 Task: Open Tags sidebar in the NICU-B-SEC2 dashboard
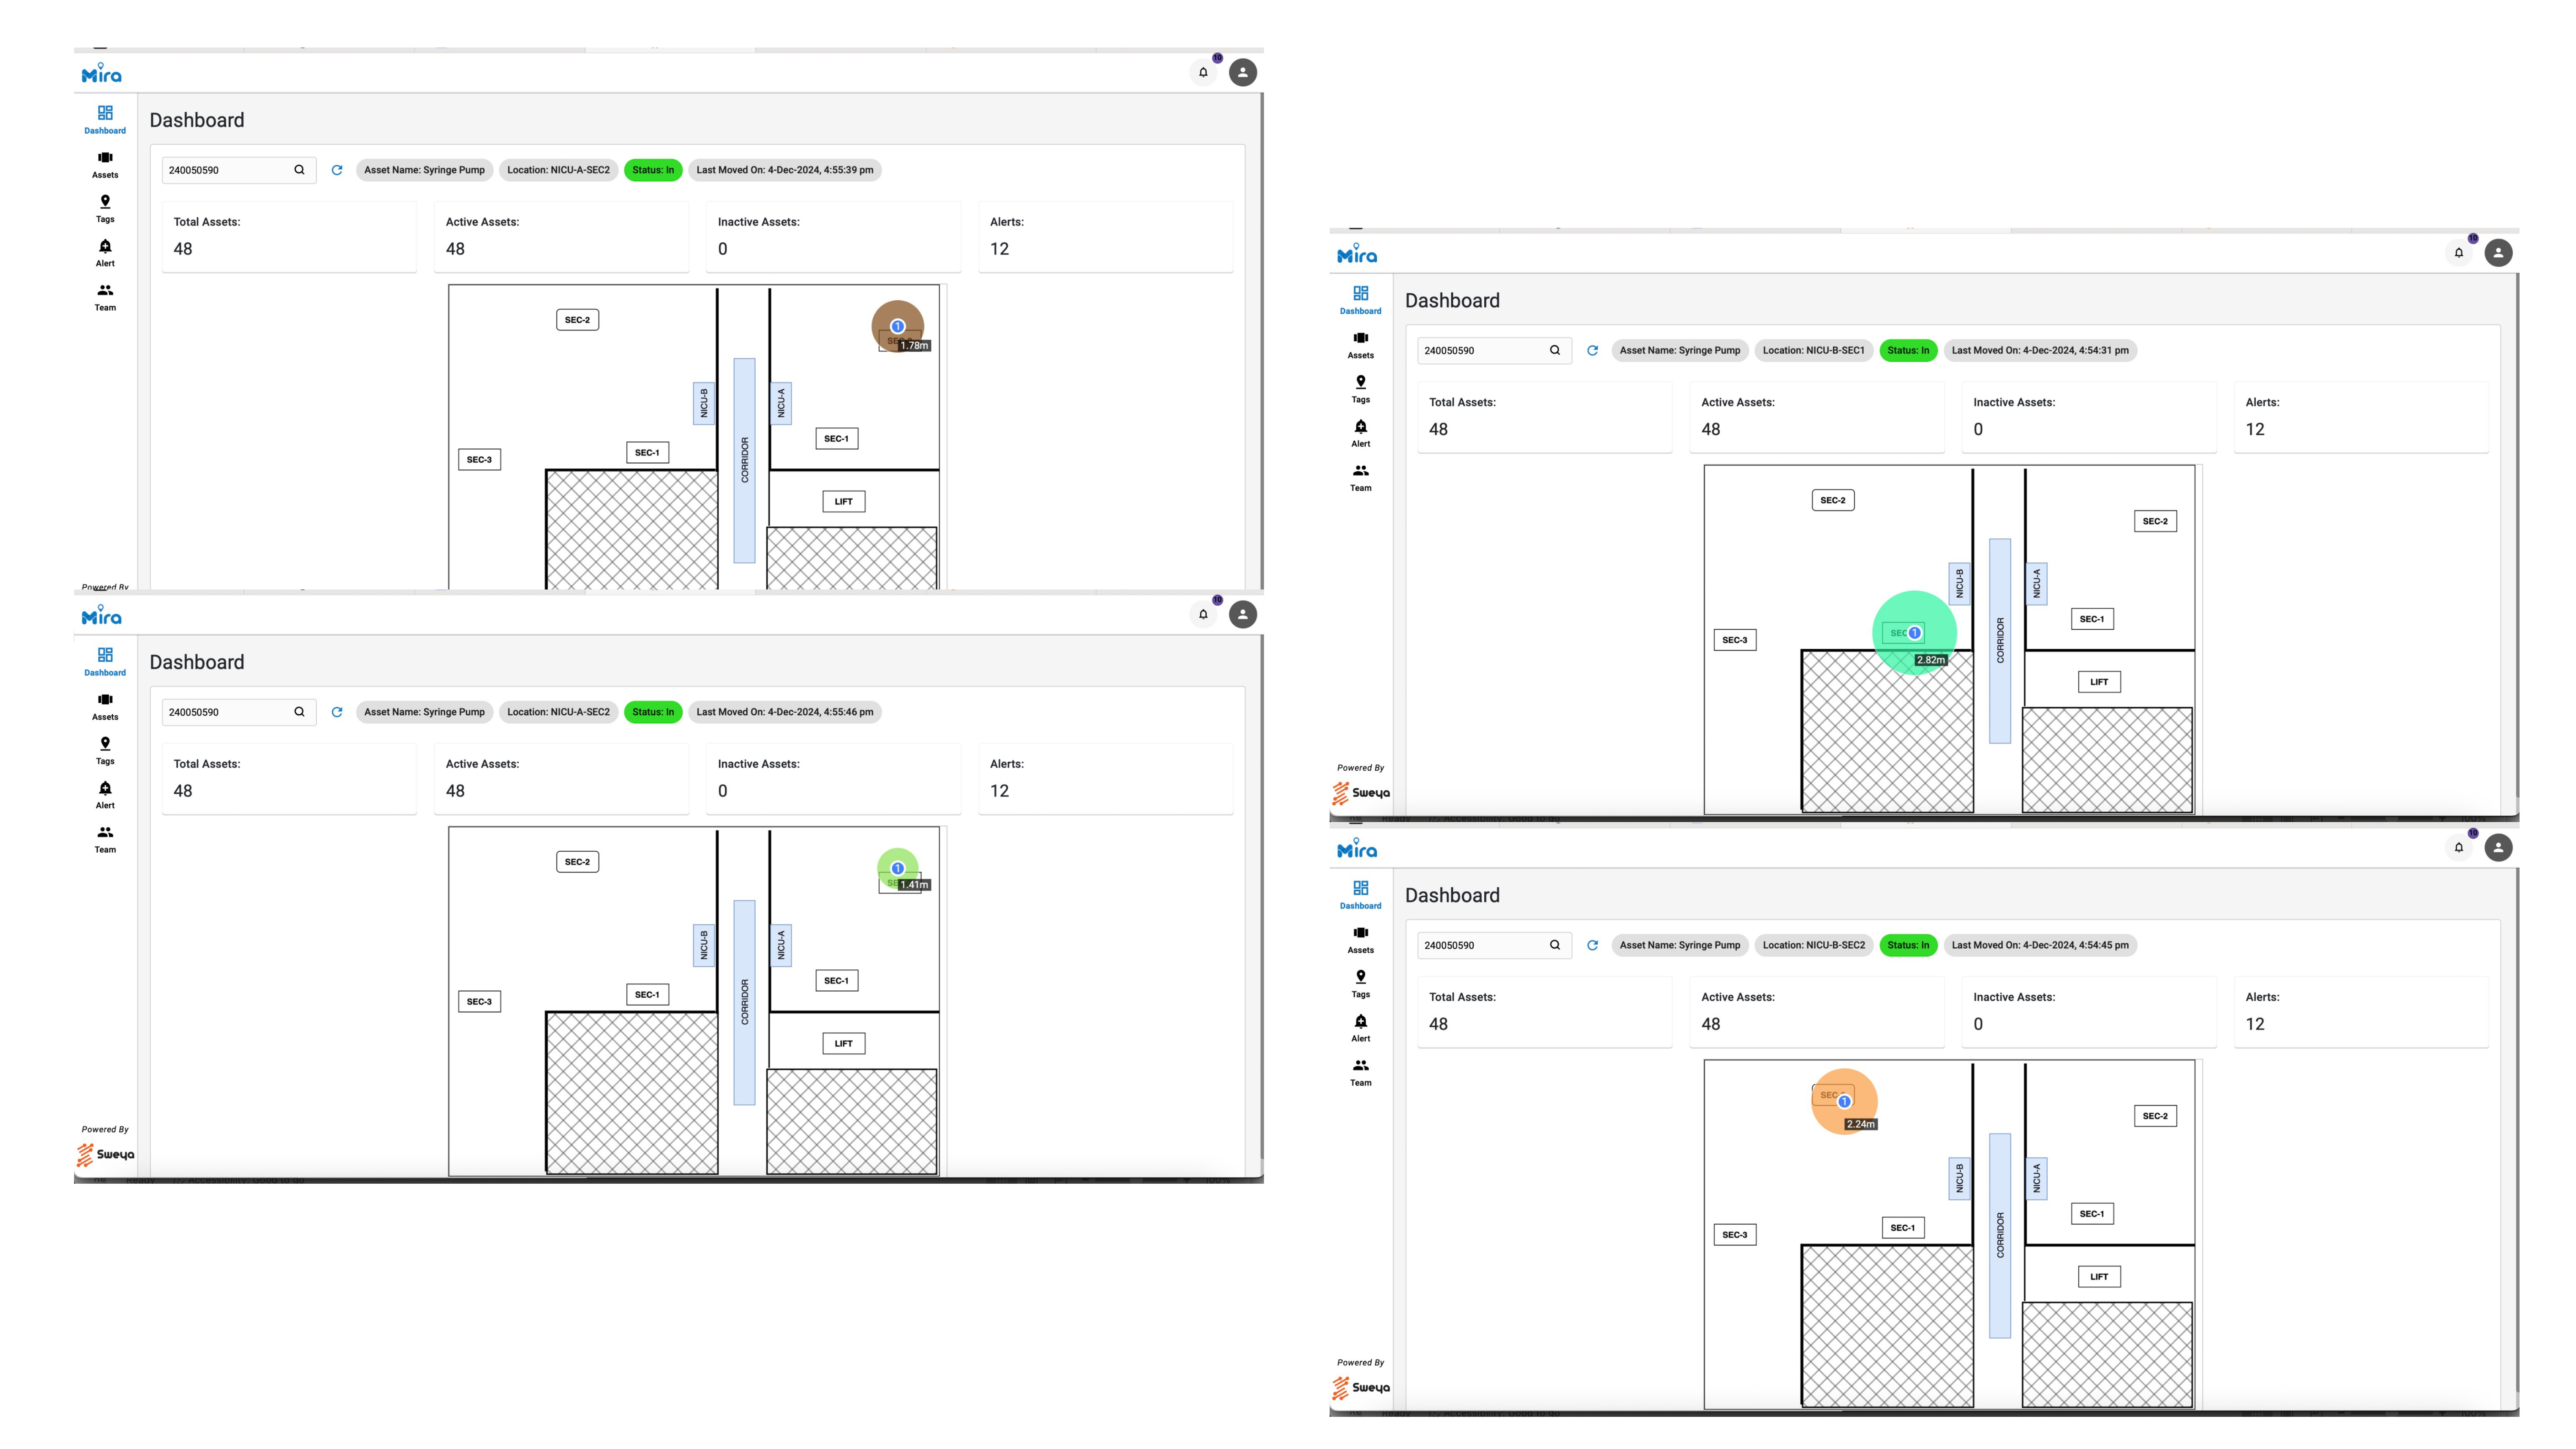[1361, 984]
